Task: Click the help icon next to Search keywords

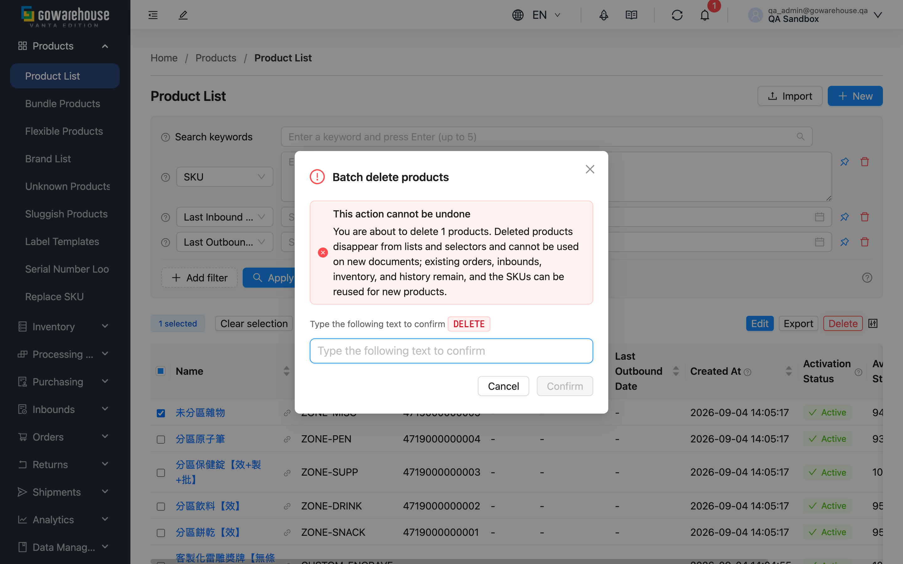Action: click(x=165, y=137)
